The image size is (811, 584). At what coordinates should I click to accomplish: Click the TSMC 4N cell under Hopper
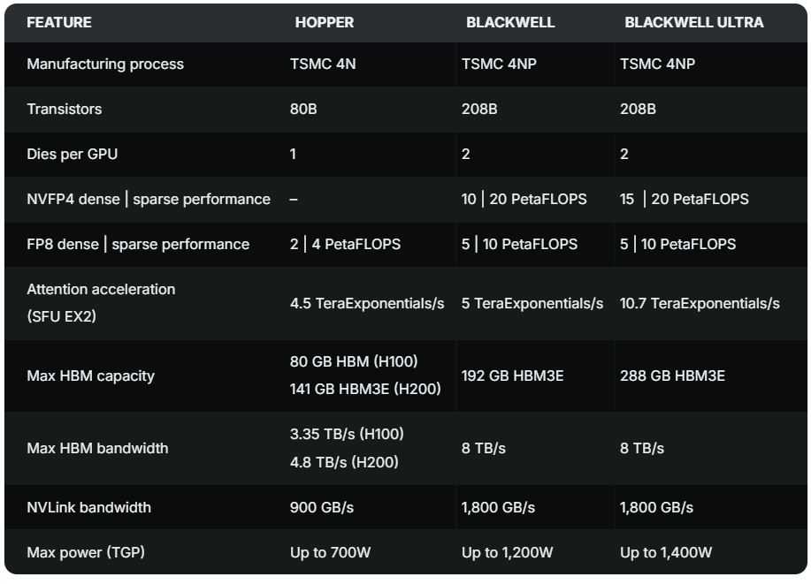pyautogui.click(x=323, y=64)
